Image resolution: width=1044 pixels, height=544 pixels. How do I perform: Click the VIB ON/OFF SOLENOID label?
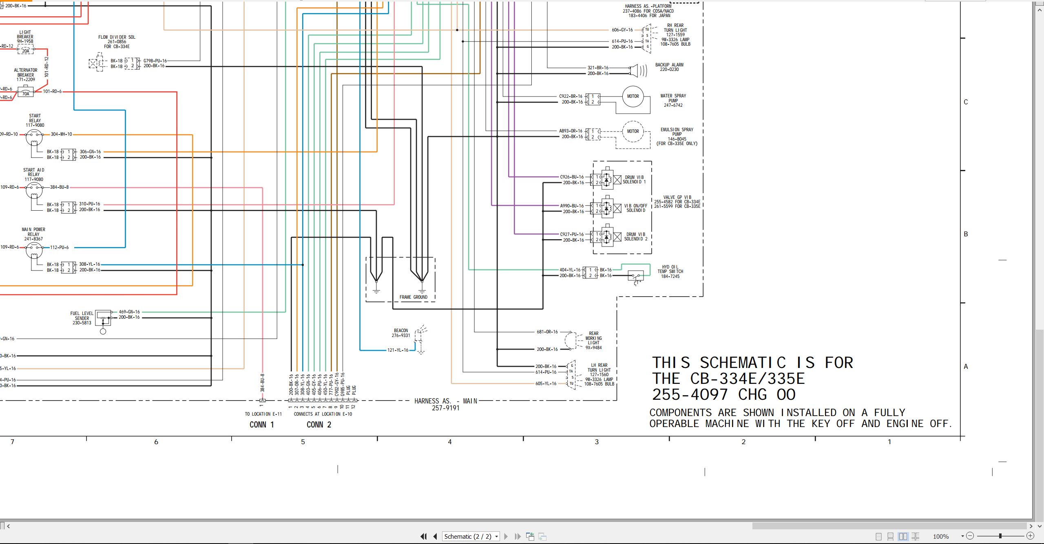636,208
